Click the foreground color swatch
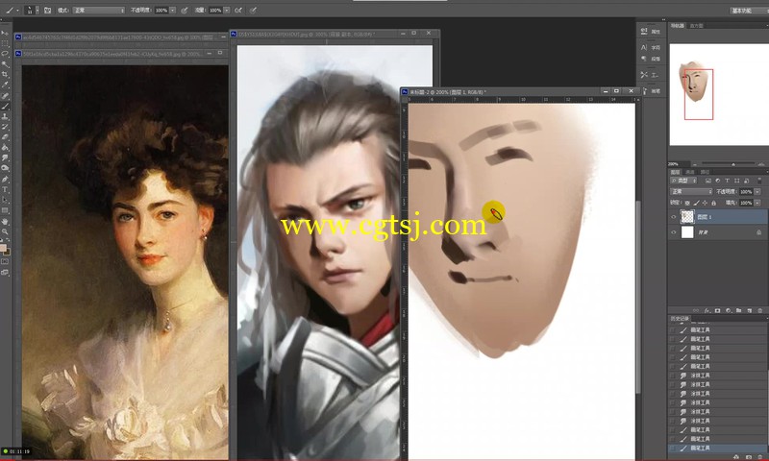 click(x=3, y=248)
